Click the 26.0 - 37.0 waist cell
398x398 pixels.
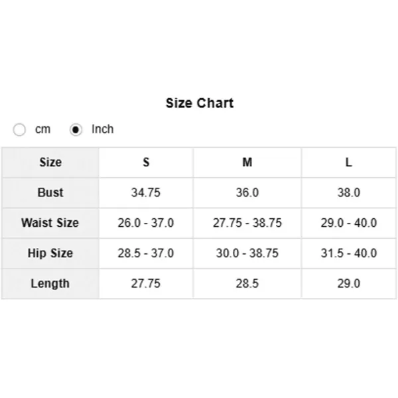click(x=146, y=223)
